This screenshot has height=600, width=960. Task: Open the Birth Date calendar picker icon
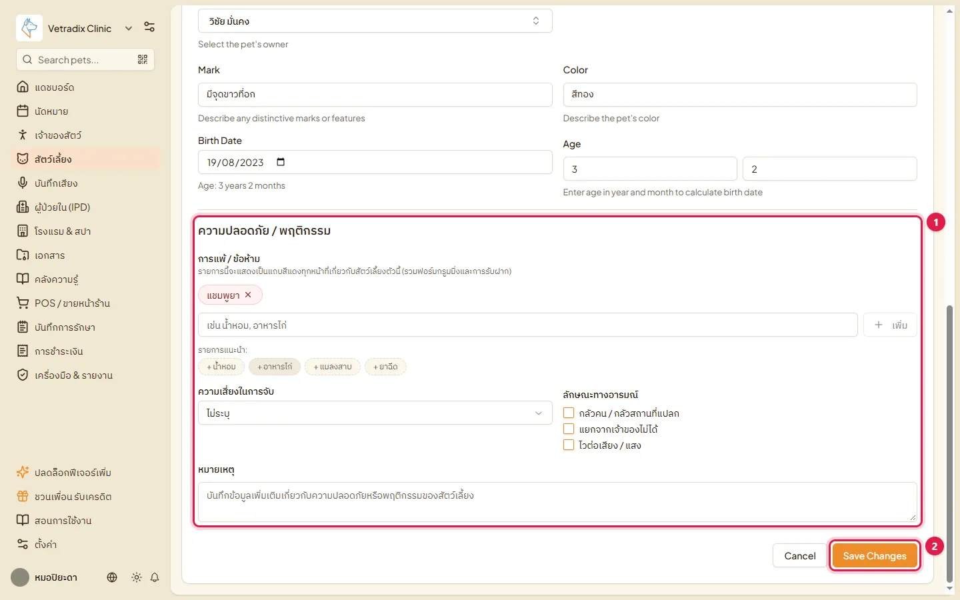(x=281, y=162)
